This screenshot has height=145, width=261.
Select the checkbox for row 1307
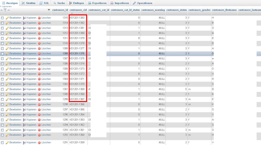point(2,59)
